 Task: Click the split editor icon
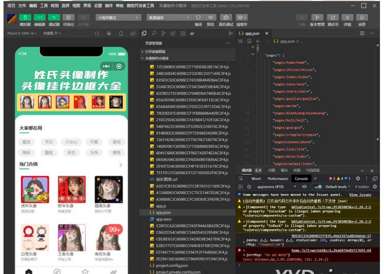[363, 34]
